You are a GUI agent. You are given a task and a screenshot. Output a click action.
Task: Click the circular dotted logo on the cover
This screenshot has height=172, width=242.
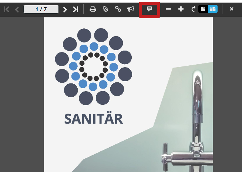(93, 67)
